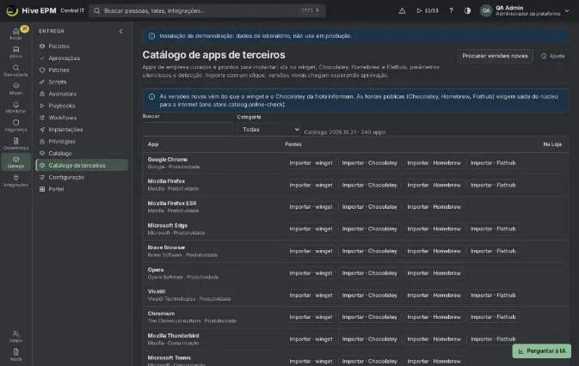The width and height of the screenshot is (579, 366).
Task: Click the question mark help icon
Action: 451,10
